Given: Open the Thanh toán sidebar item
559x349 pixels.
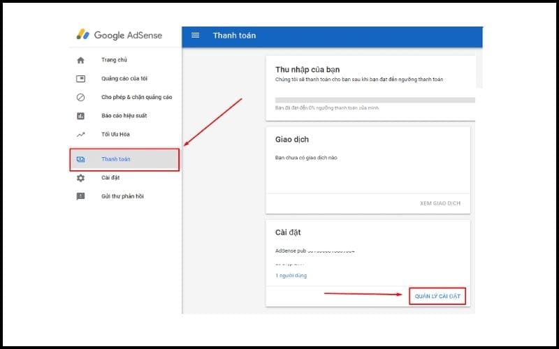Looking at the screenshot, I should pos(124,160).
